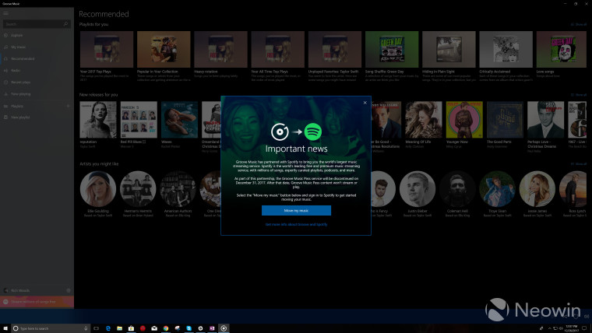This screenshot has width=592, height=333.
Task: Show all Artists you might like
Action: point(579,164)
